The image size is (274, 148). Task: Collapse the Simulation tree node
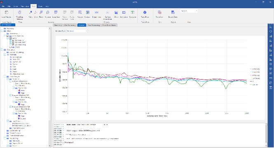(2, 50)
